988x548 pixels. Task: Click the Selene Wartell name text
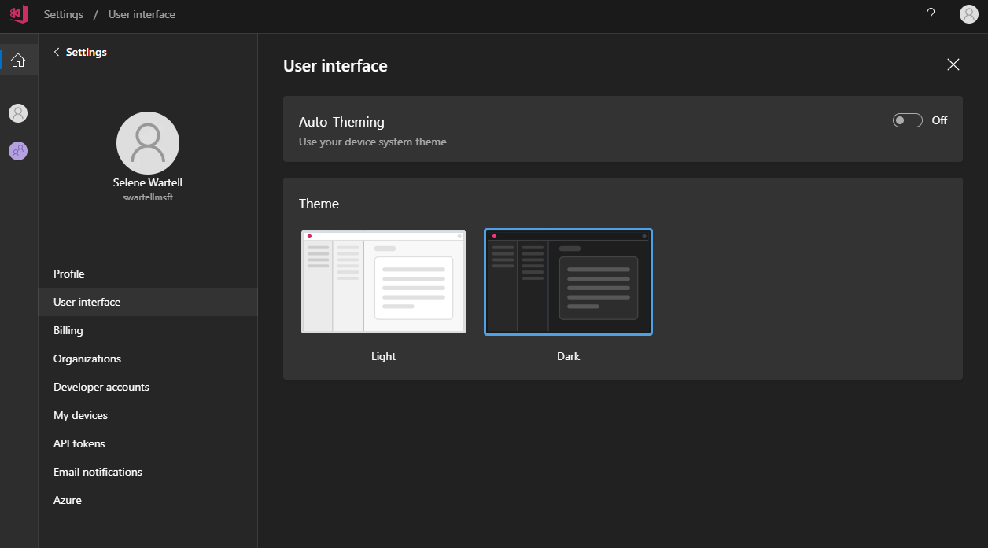pos(148,182)
